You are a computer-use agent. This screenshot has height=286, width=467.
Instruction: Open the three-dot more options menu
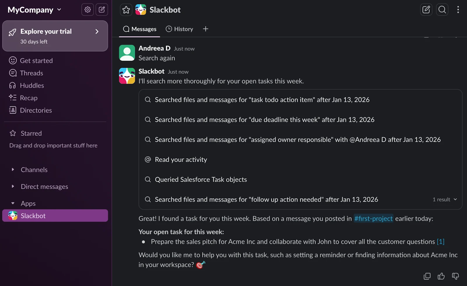tap(458, 10)
